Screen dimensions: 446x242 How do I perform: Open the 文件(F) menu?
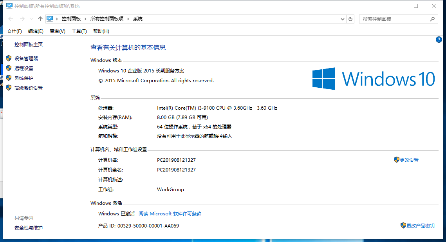tap(14, 31)
